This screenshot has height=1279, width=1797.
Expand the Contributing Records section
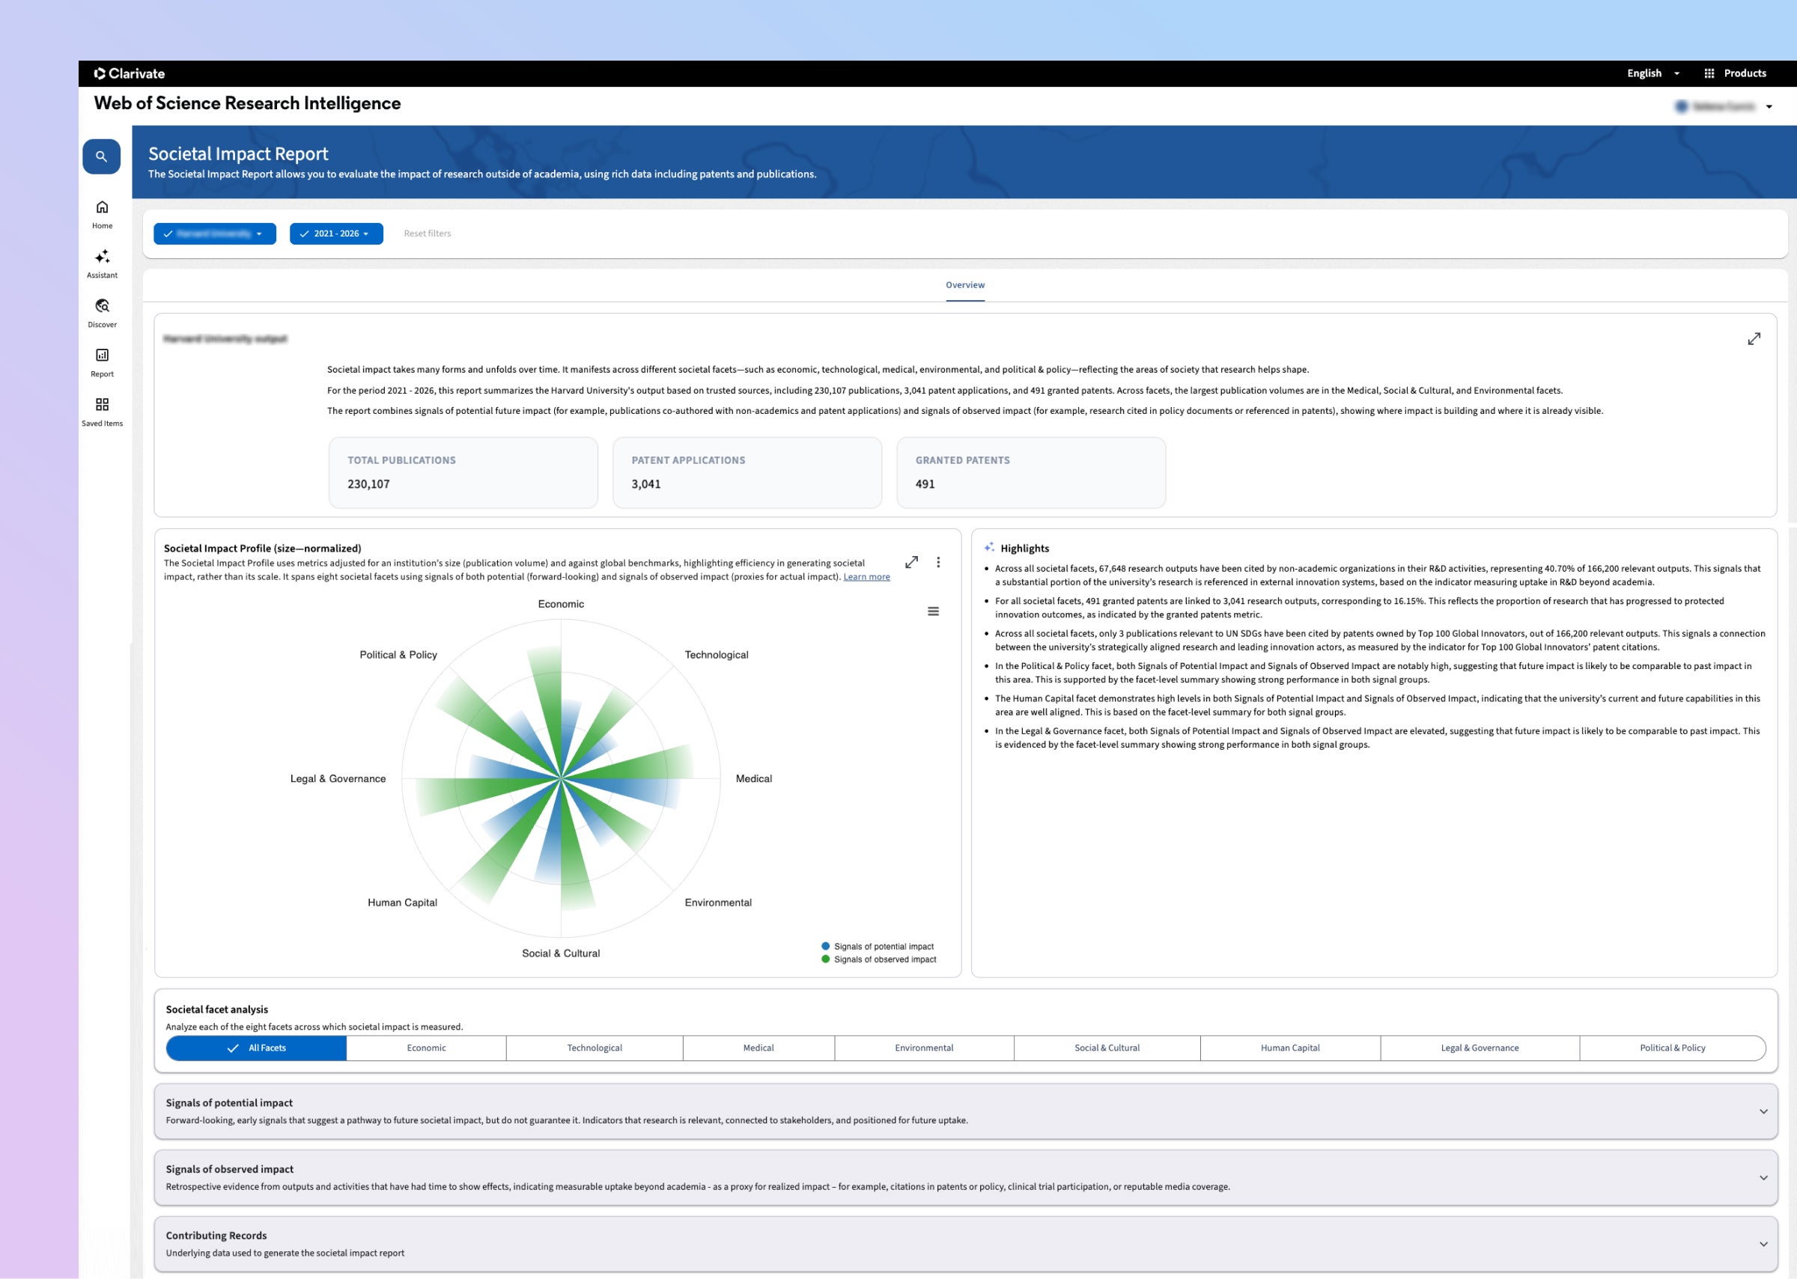pos(1763,1245)
